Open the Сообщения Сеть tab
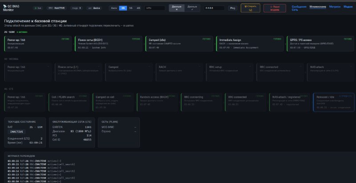356x183 pixels. click(x=299, y=8)
